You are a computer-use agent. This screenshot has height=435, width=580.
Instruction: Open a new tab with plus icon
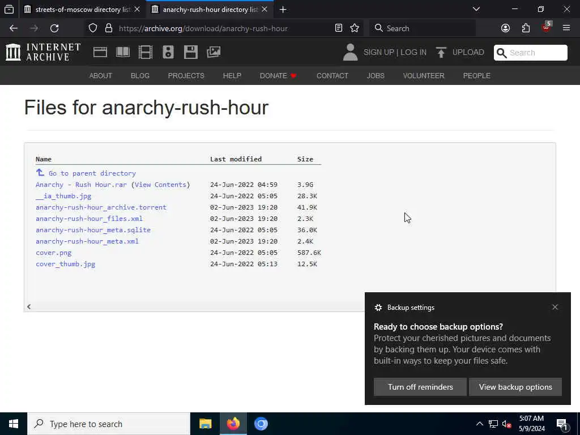pyautogui.click(x=283, y=10)
